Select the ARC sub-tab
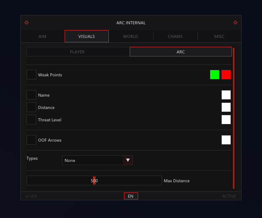This screenshot has width=262, height=218. 181,52
